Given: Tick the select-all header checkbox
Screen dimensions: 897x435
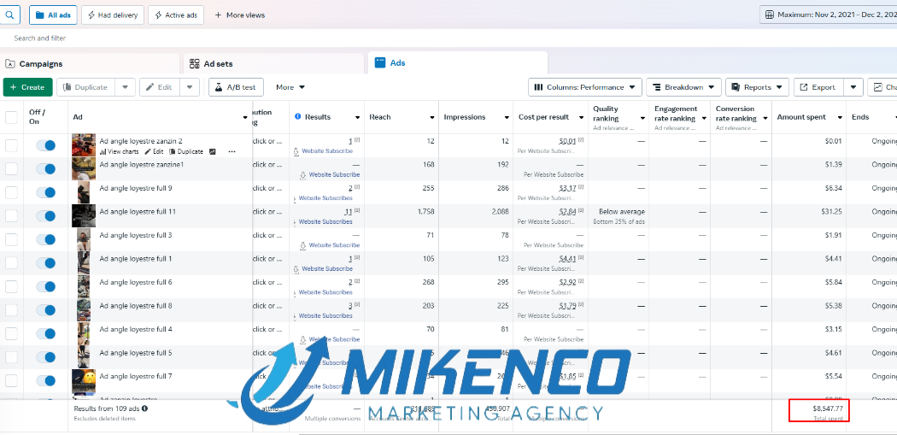Looking at the screenshot, I should click(x=11, y=117).
